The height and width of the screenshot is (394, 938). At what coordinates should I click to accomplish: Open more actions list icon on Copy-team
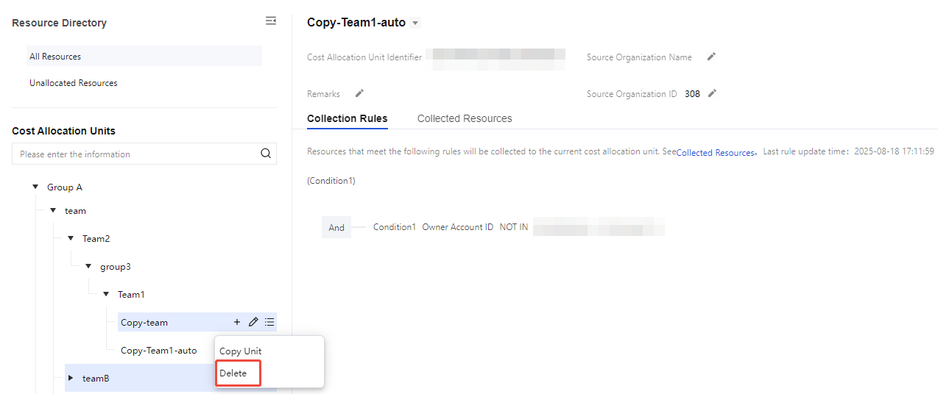click(x=269, y=322)
